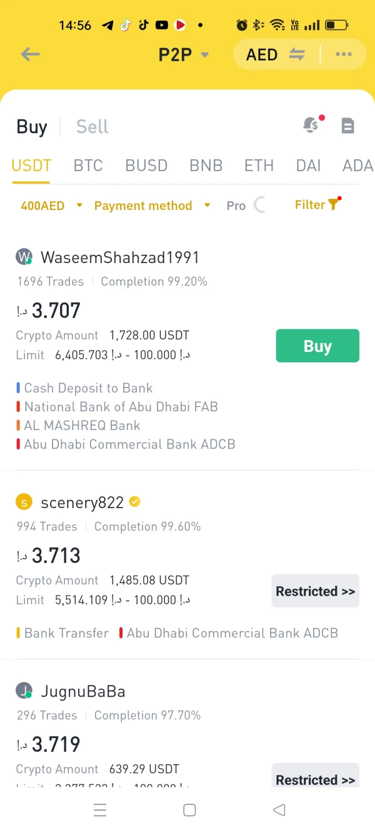Switch to the Sell mode
Screen dimensions: 375x833
(x=92, y=127)
